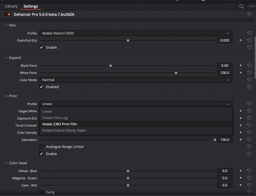Reset the Film Profile setting
256x196 pixels.
click(249, 33)
